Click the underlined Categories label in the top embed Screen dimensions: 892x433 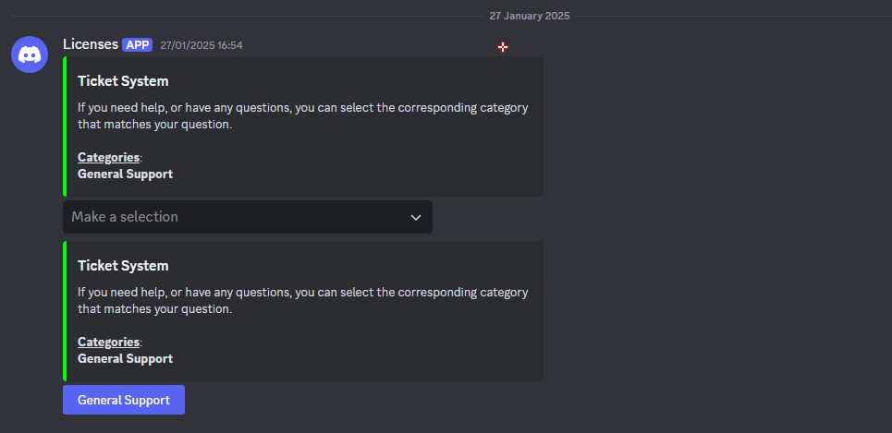(108, 157)
